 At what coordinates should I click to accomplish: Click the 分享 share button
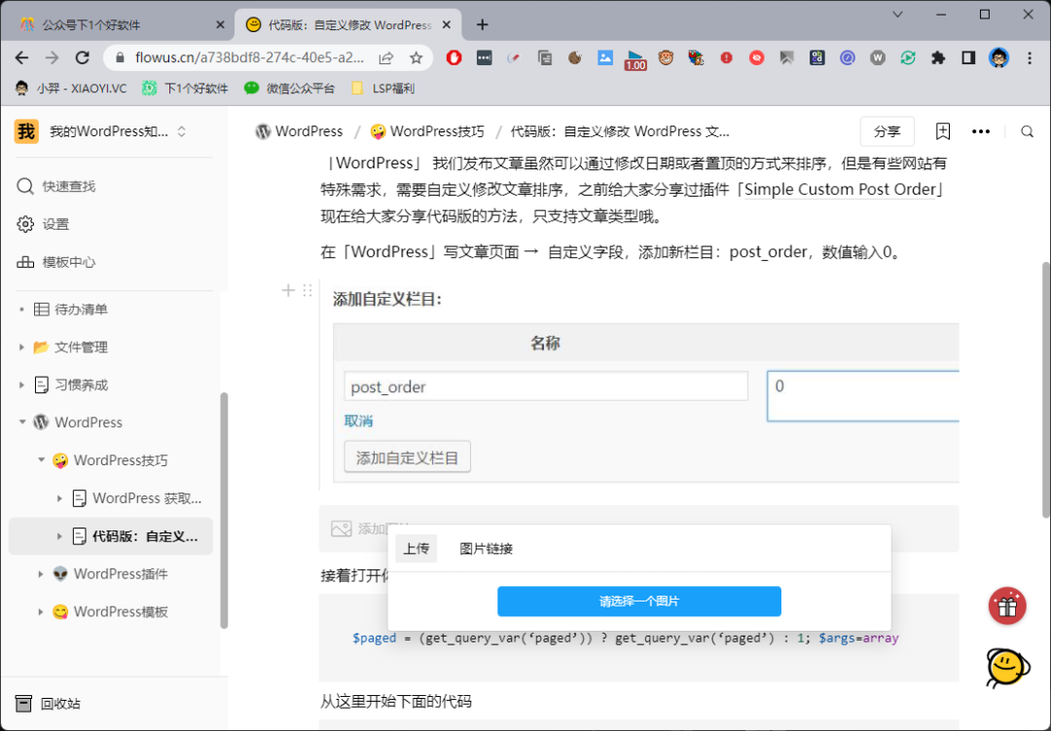click(x=887, y=131)
